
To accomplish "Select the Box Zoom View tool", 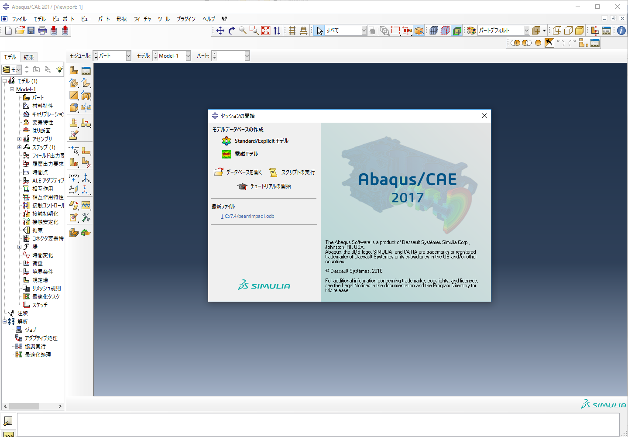I will coord(254,31).
